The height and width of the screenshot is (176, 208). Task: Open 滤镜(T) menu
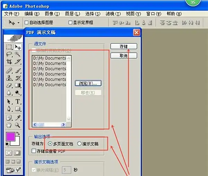click(113, 14)
